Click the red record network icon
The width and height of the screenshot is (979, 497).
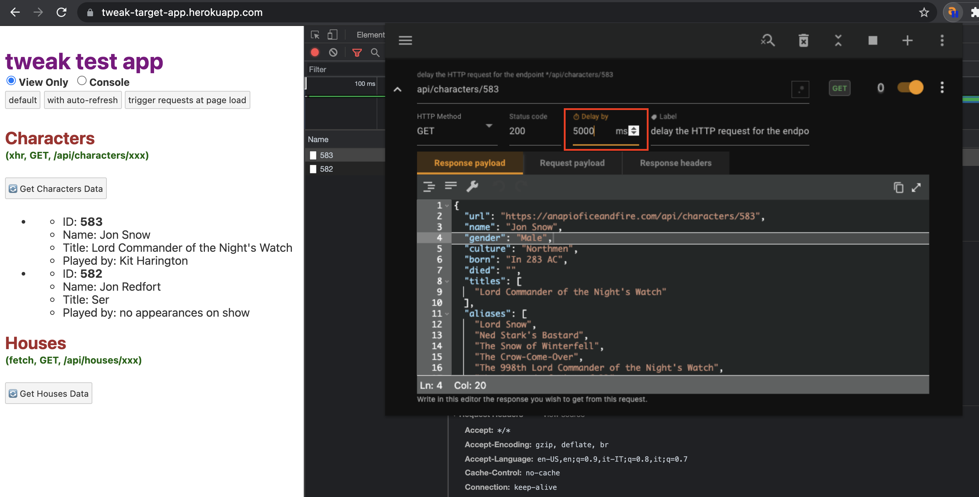pos(315,52)
